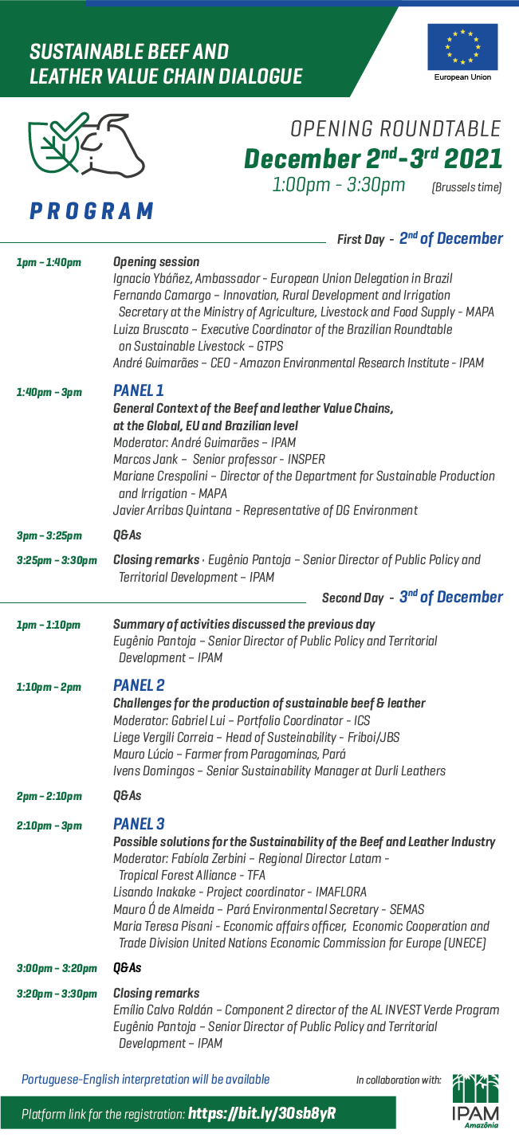The width and height of the screenshot is (519, 1145).
Task: Click the "(Brussels time)" note
Action: point(466,188)
